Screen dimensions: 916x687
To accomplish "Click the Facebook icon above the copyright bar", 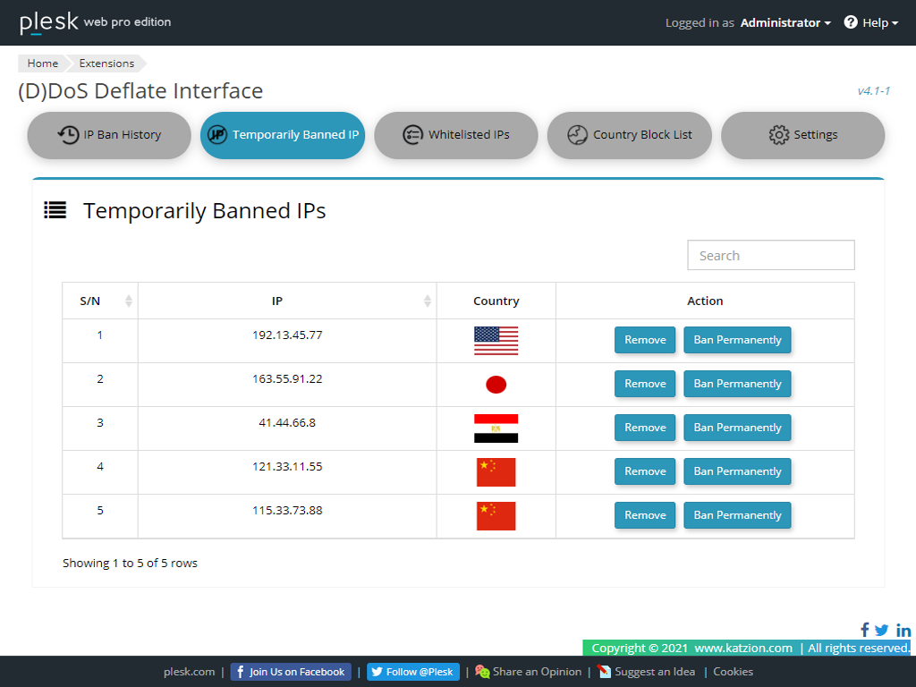I will [865, 630].
